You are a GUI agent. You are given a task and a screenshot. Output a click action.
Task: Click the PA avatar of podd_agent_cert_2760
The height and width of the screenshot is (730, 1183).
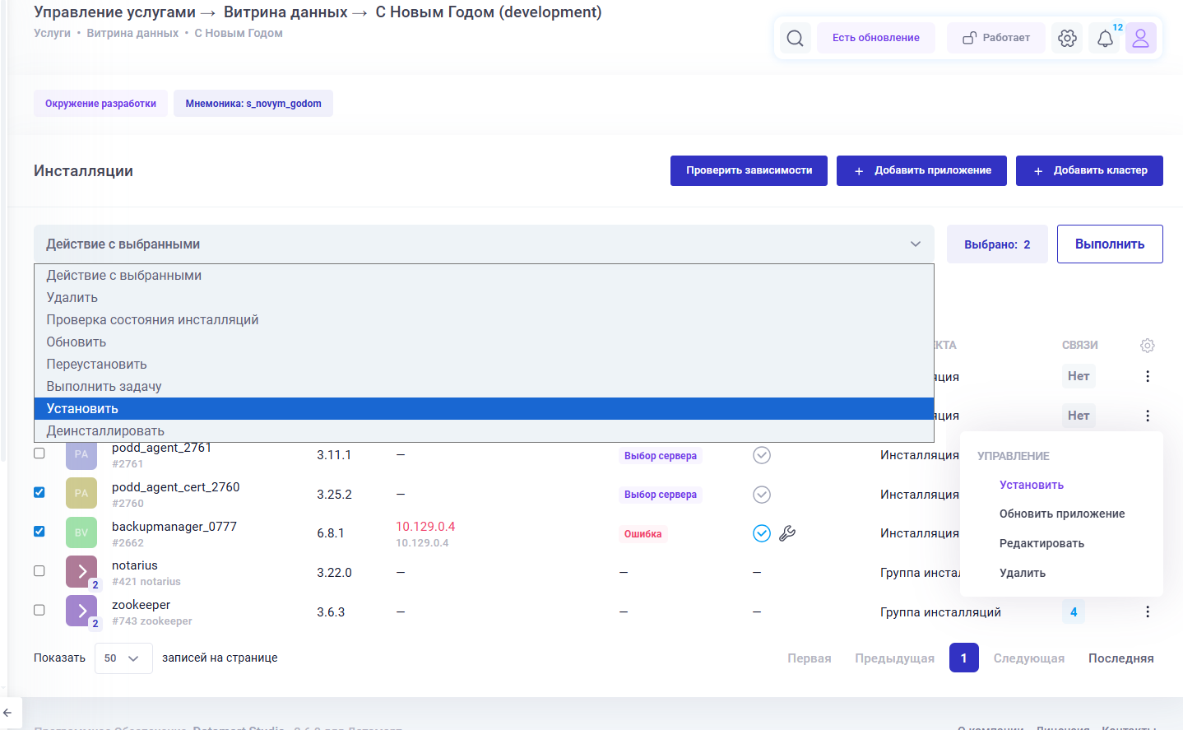point(81,493)
